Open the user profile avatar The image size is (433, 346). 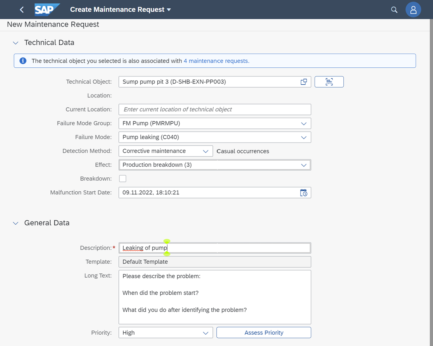click(x=413, y=10)
